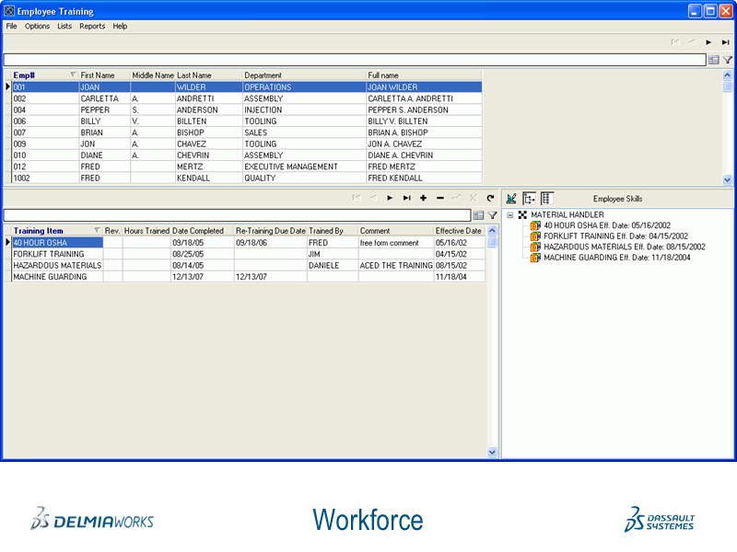Add a new training record with the plus icon

tap(423, 197)
